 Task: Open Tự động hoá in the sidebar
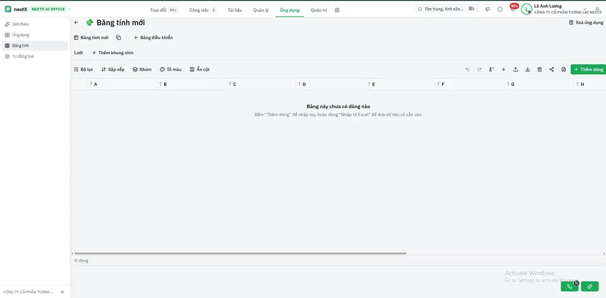point(35,56)
